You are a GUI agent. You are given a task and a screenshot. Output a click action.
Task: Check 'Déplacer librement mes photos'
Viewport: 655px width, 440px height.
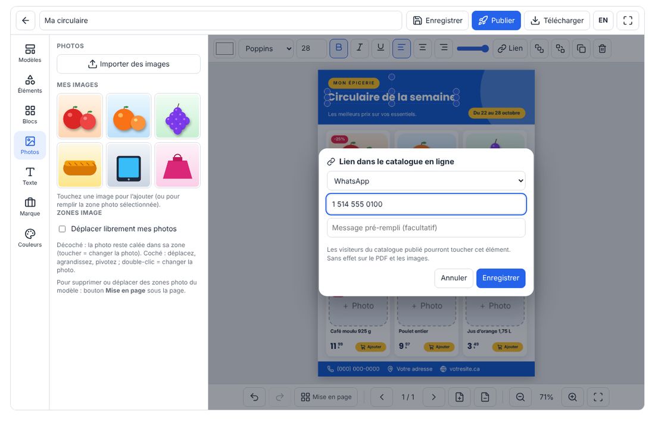tap(63, 229)
